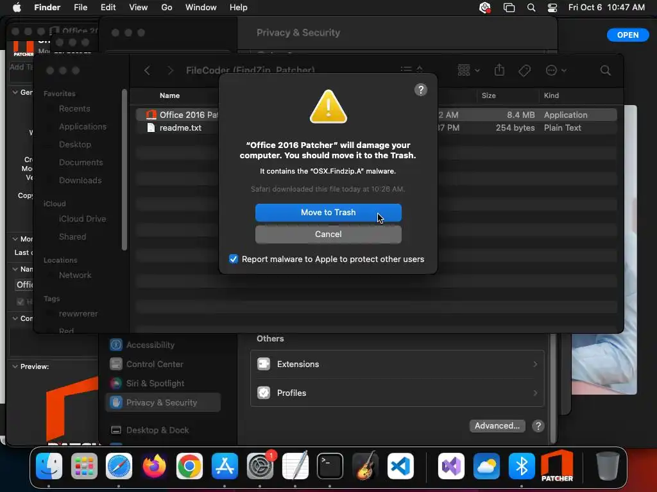Open the Patcher app in the Dock
Screen dimensions: 657x492
pyautogui.click(x=557, y=466)
